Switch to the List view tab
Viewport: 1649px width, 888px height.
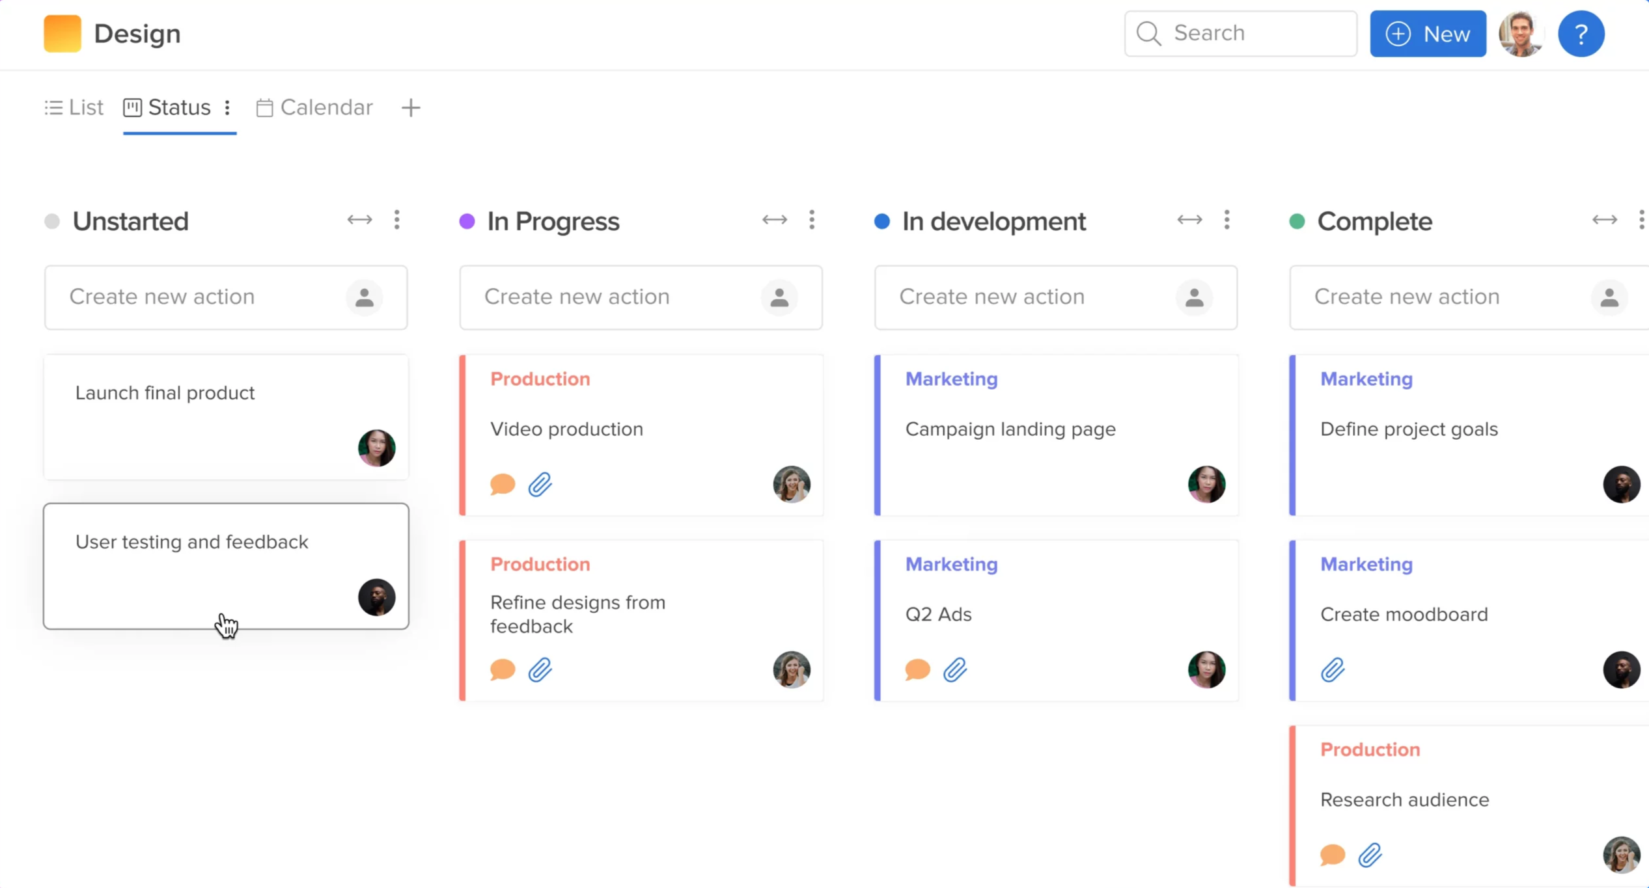74,108
